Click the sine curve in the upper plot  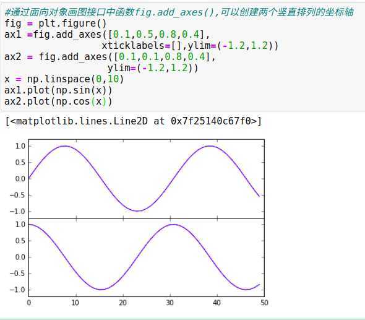pos(101,179)
